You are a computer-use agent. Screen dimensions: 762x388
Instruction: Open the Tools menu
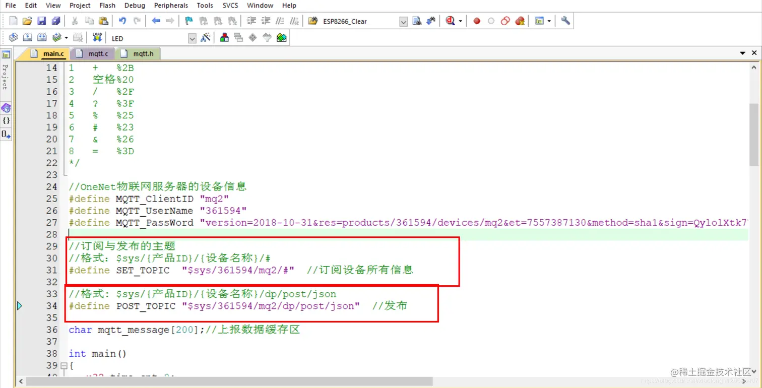coord(205,6)
